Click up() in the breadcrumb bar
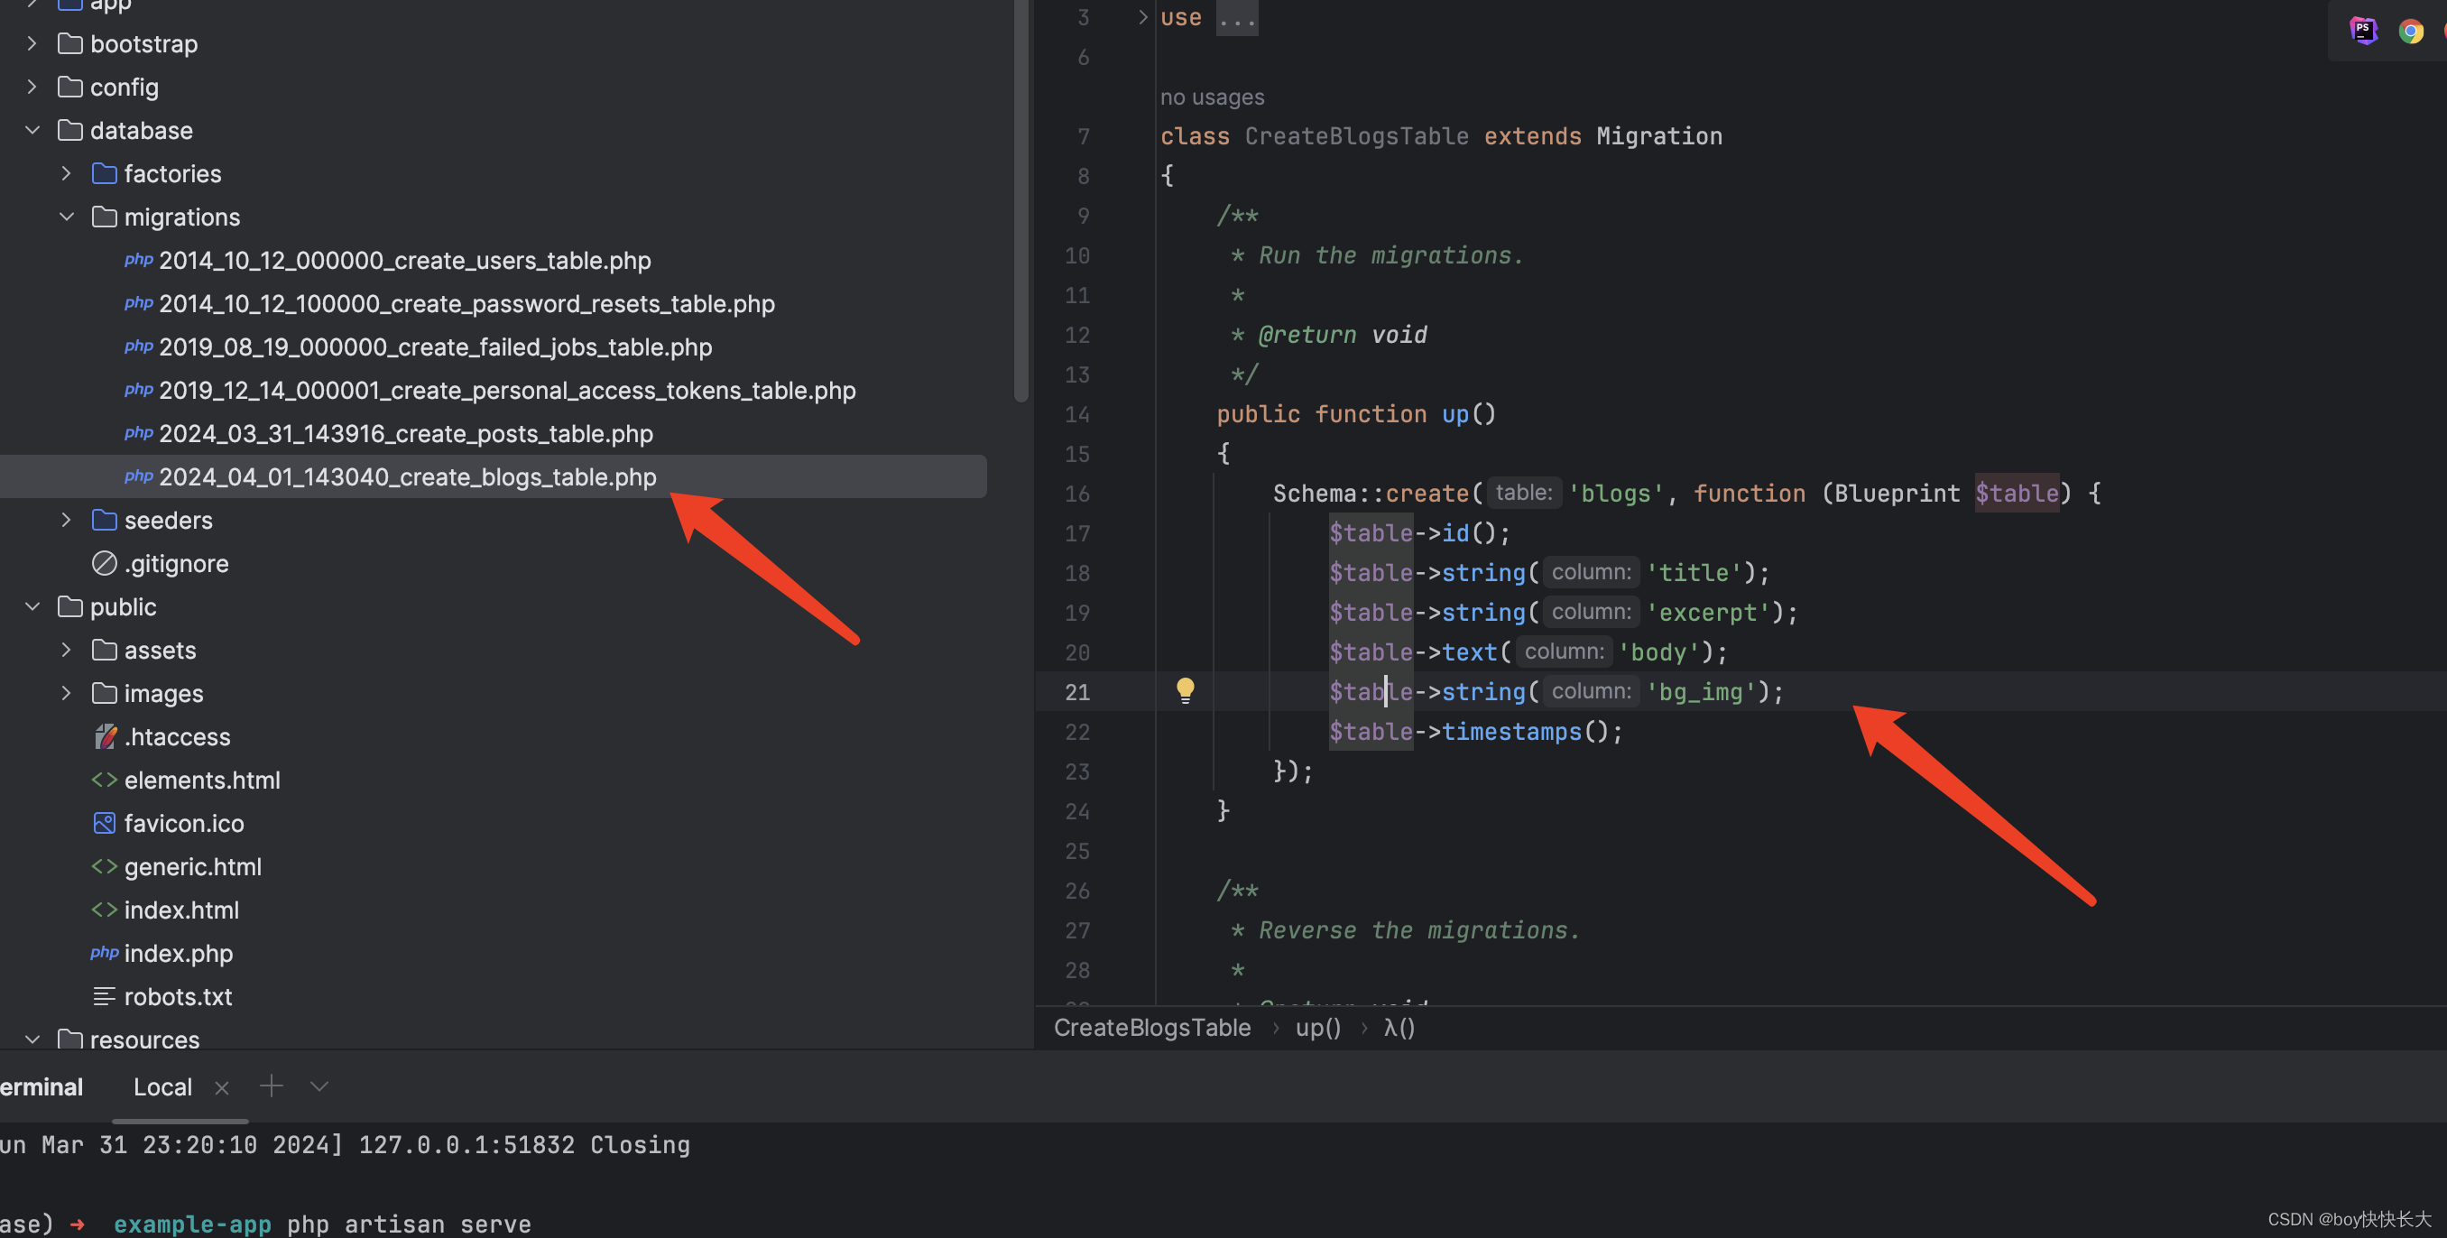The height and width of the screenshot is (1238, 2447). [x=1317, y=1027]
